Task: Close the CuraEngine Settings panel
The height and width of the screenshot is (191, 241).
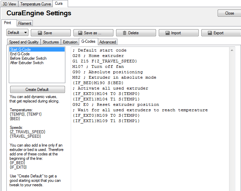Action: (x=229, y=13)
